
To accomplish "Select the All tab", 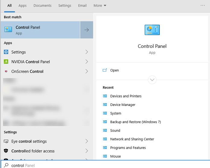I will click(x=9, y=5).
